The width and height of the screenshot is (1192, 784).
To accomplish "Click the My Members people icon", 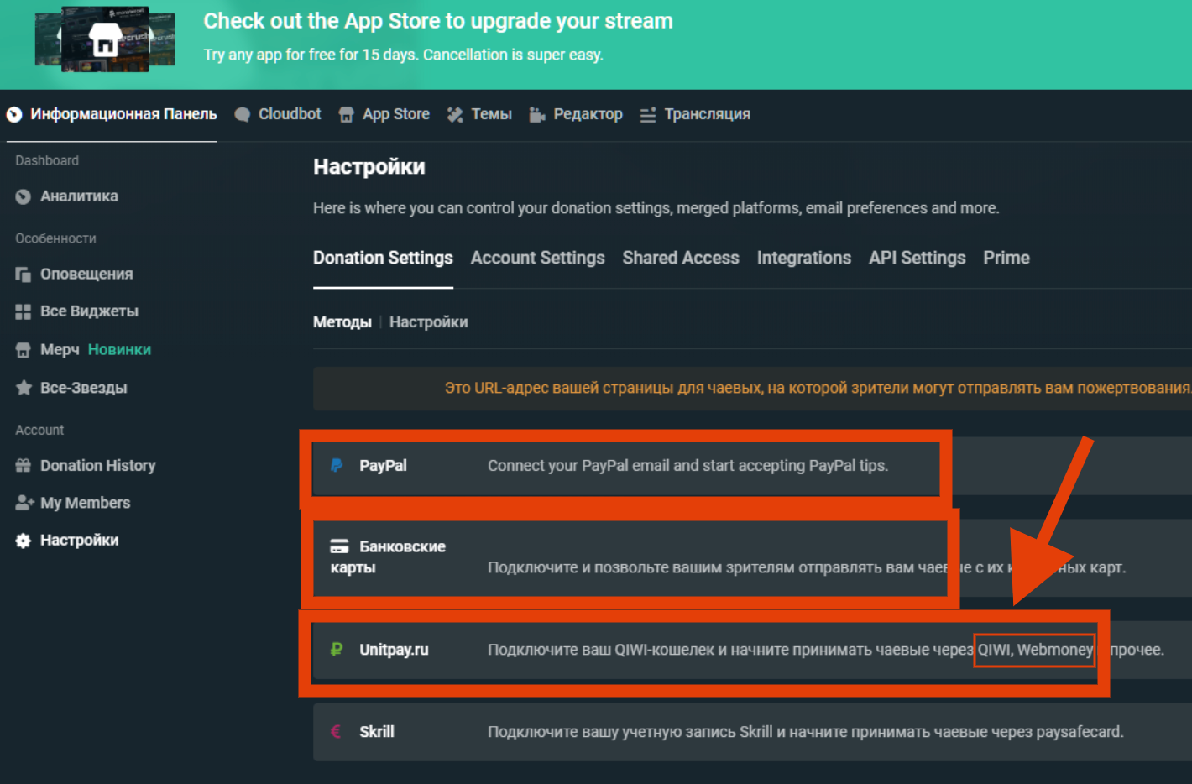I will pyautogui.click(x=24, y=503).
